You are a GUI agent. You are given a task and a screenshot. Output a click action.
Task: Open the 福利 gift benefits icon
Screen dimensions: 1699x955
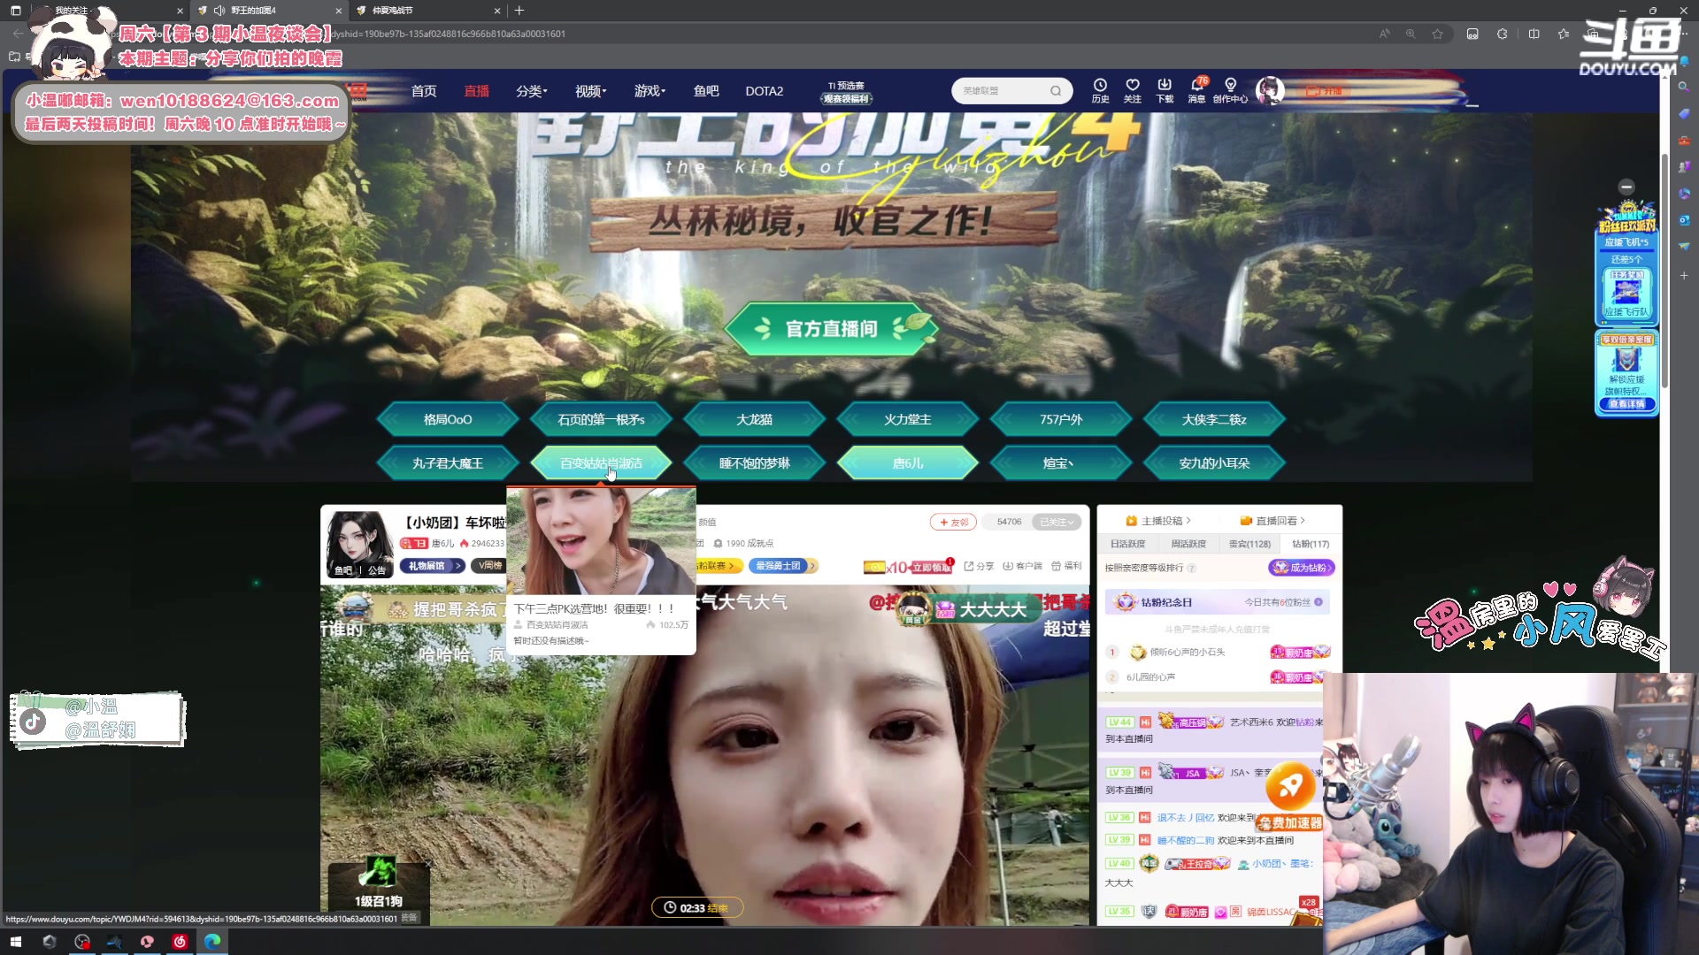coord(1065,566)
